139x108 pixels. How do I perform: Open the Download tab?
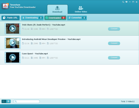pyautogui.click(x=57, y=9)
